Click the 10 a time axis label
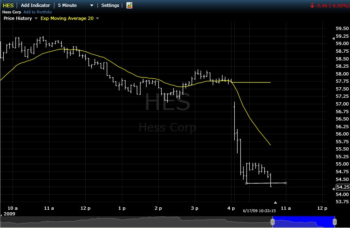This screenshot has height=228, width=350. tap(13, 208)
